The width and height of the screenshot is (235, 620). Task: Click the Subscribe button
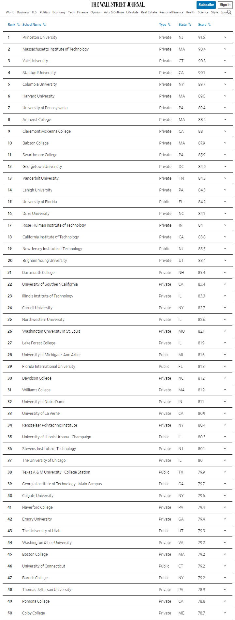coord(206,5)
